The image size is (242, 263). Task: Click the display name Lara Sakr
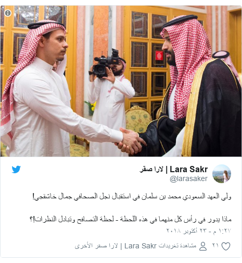click(x=189, y=169)
